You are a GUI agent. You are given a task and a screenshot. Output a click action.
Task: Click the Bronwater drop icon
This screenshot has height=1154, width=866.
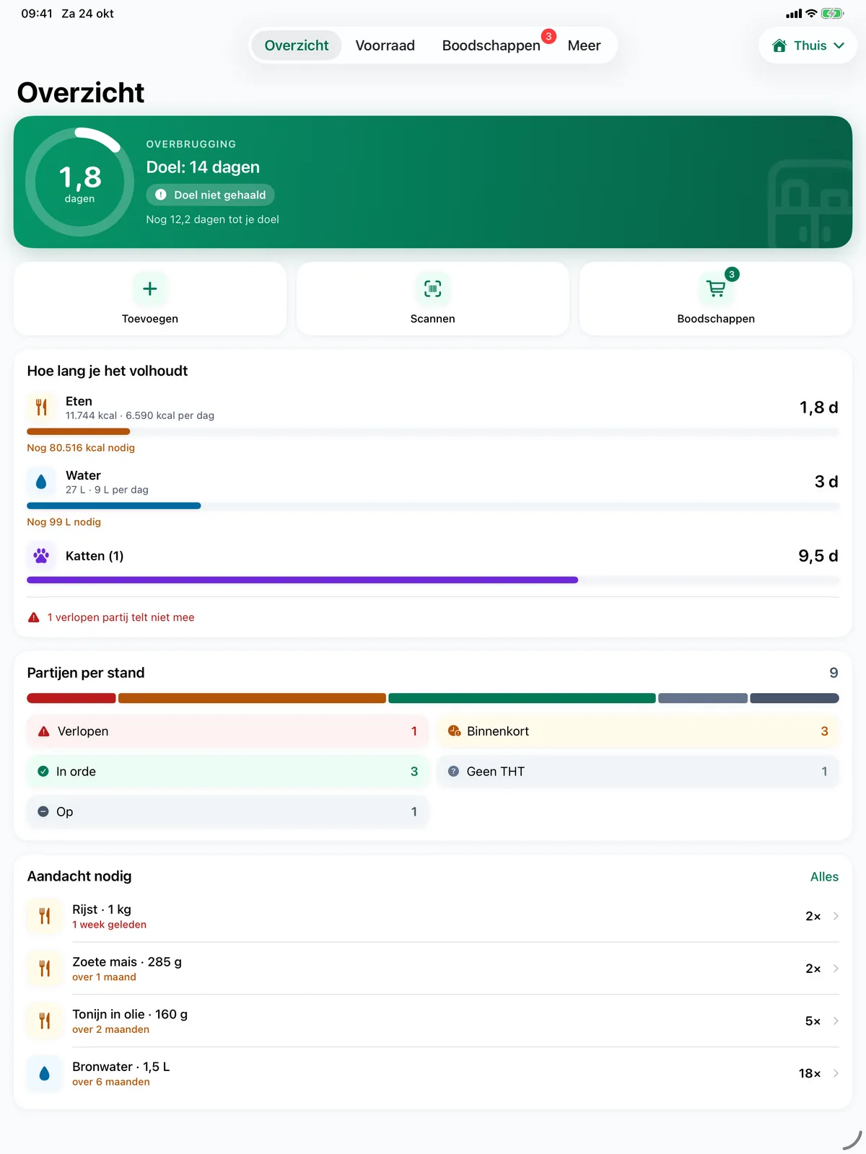coord(45,1073)
